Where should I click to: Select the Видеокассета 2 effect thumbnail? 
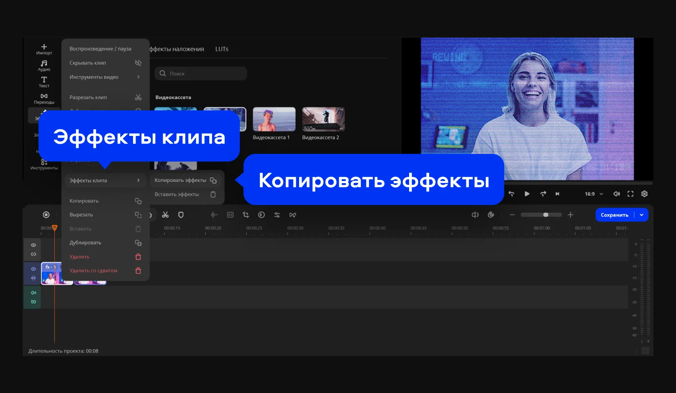tap(323, 120)
